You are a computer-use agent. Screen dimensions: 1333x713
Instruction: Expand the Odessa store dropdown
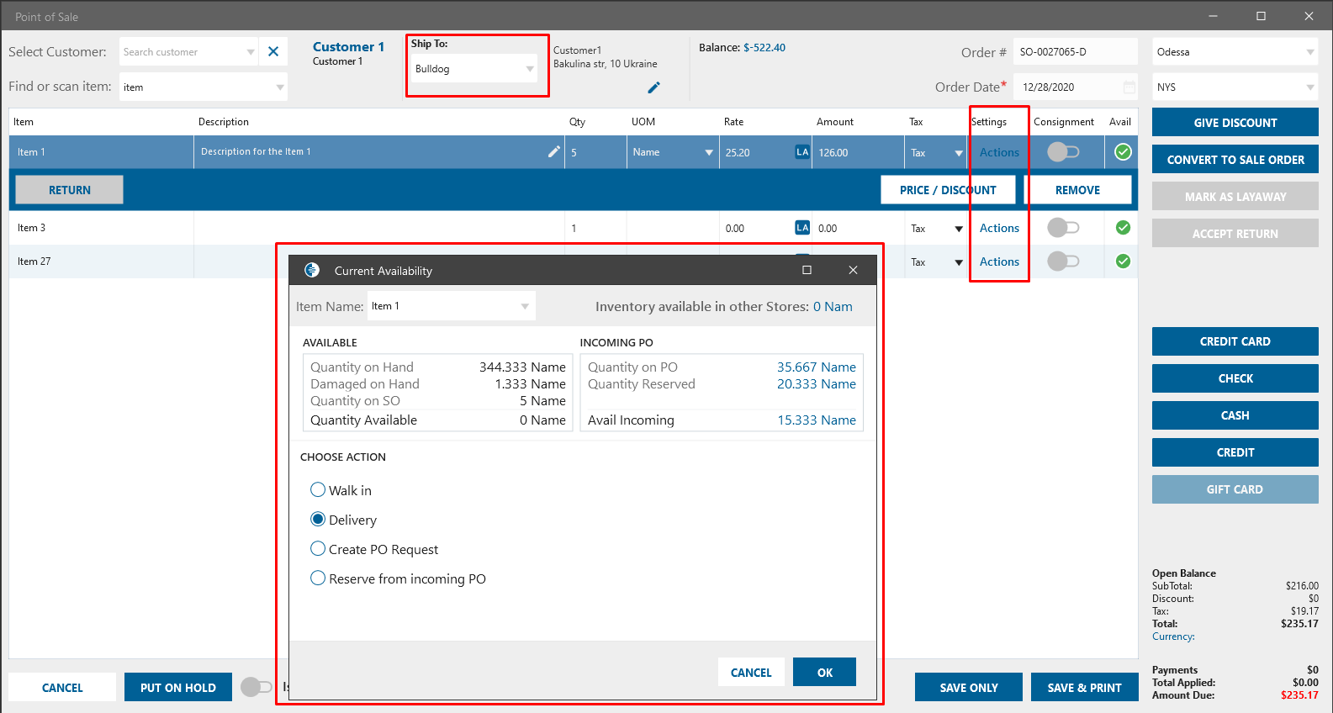click(1309, 52)
